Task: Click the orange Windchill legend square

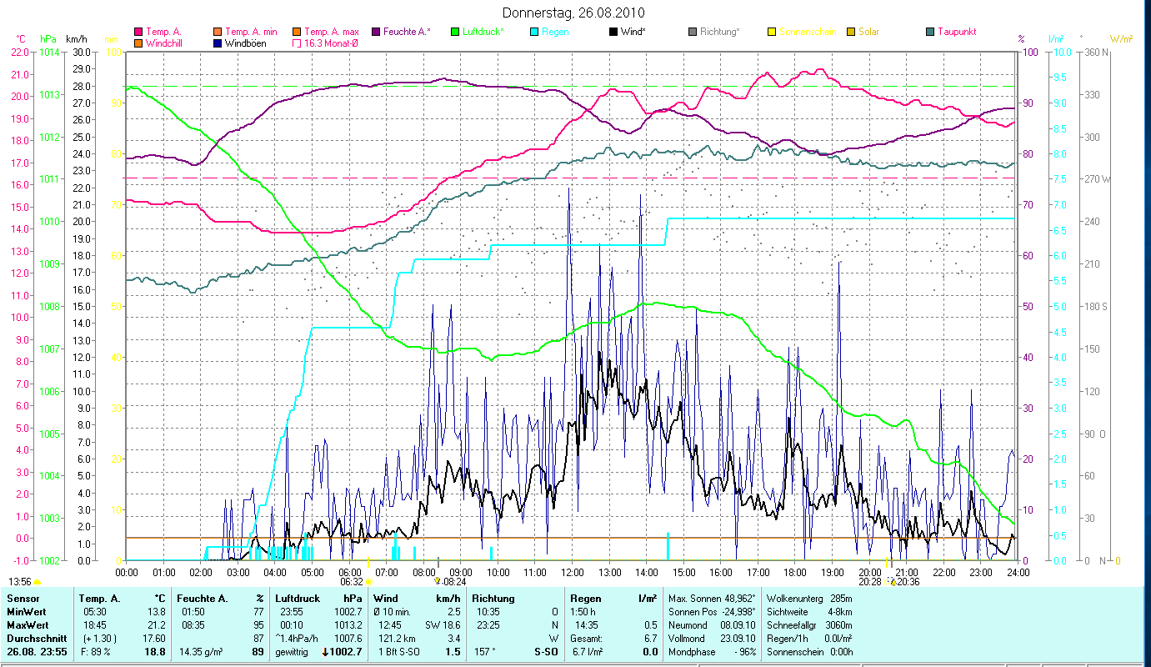Action: (138, 43)
